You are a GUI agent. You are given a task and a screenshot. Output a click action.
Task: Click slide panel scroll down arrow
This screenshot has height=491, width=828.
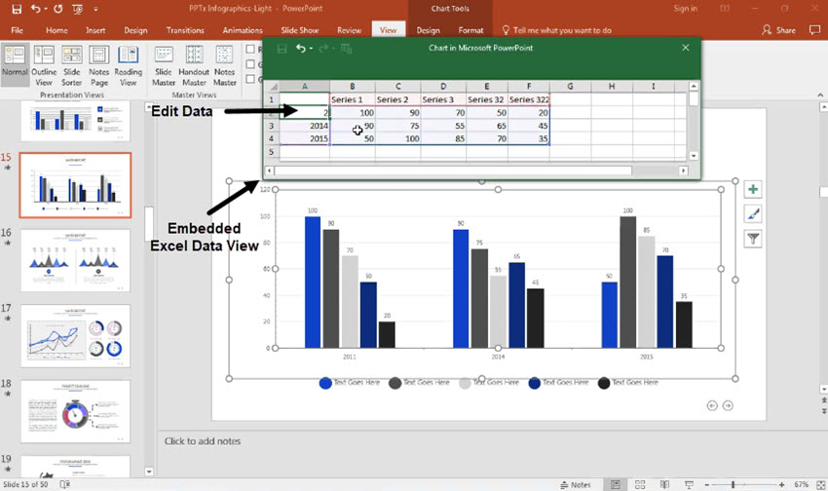[x=149, y=472]
